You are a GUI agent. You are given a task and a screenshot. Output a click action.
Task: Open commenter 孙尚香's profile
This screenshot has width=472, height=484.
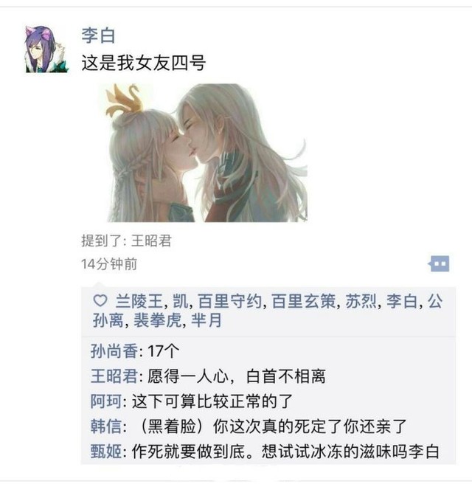114,351
